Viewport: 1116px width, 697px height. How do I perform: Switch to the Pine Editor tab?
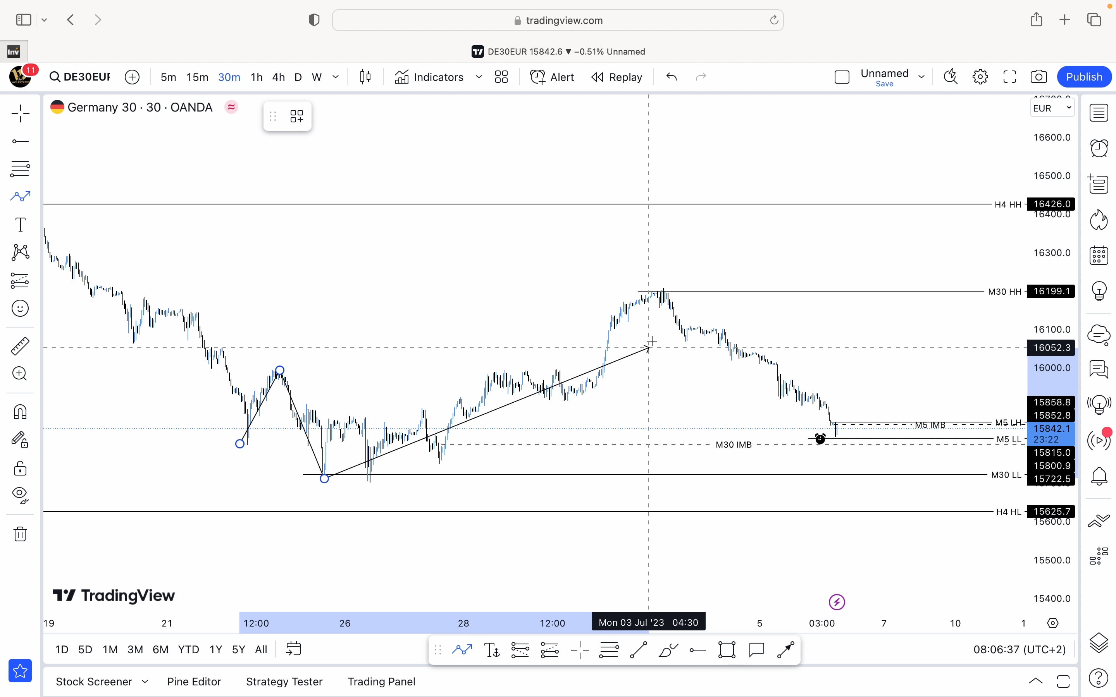(194, 682)
